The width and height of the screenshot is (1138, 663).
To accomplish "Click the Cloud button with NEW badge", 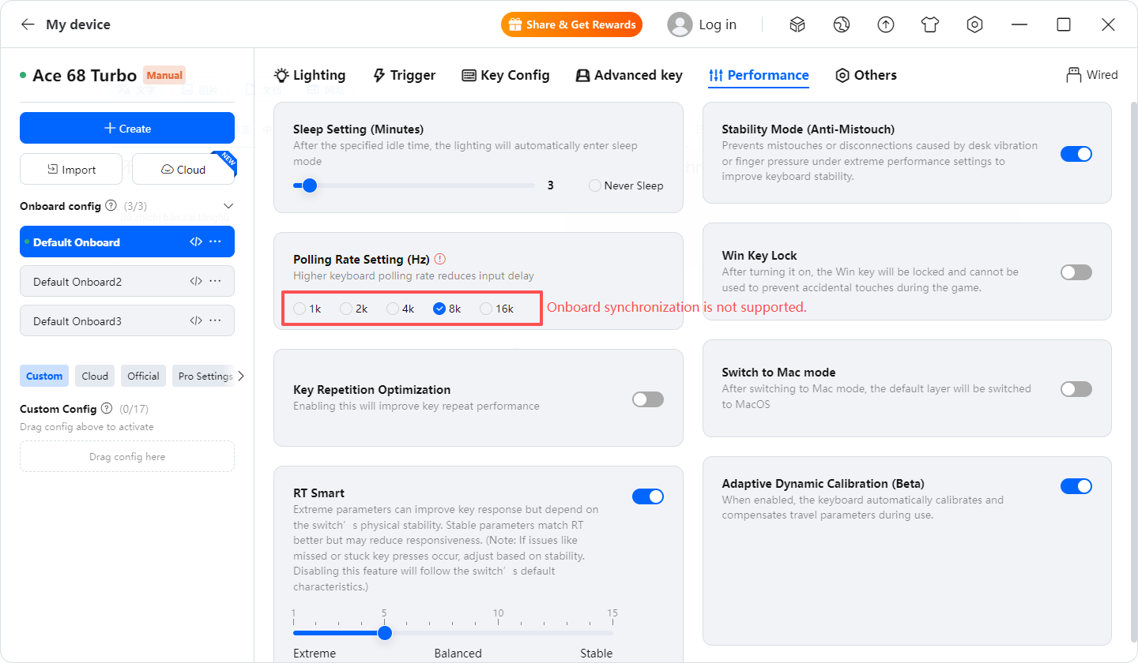I will pos(183,169).
